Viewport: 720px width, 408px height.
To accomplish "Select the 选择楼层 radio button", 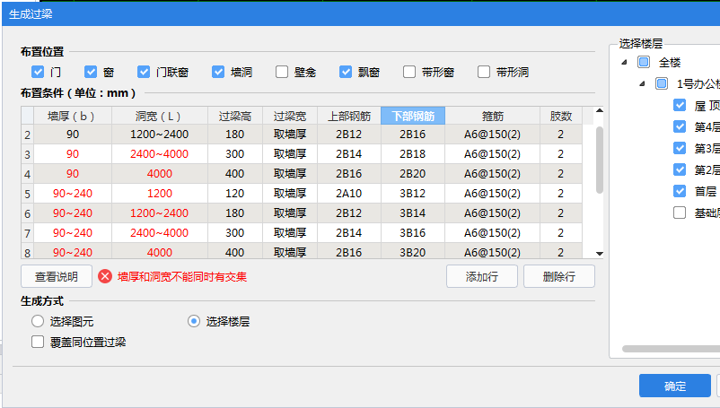I will tap(194, 321).
